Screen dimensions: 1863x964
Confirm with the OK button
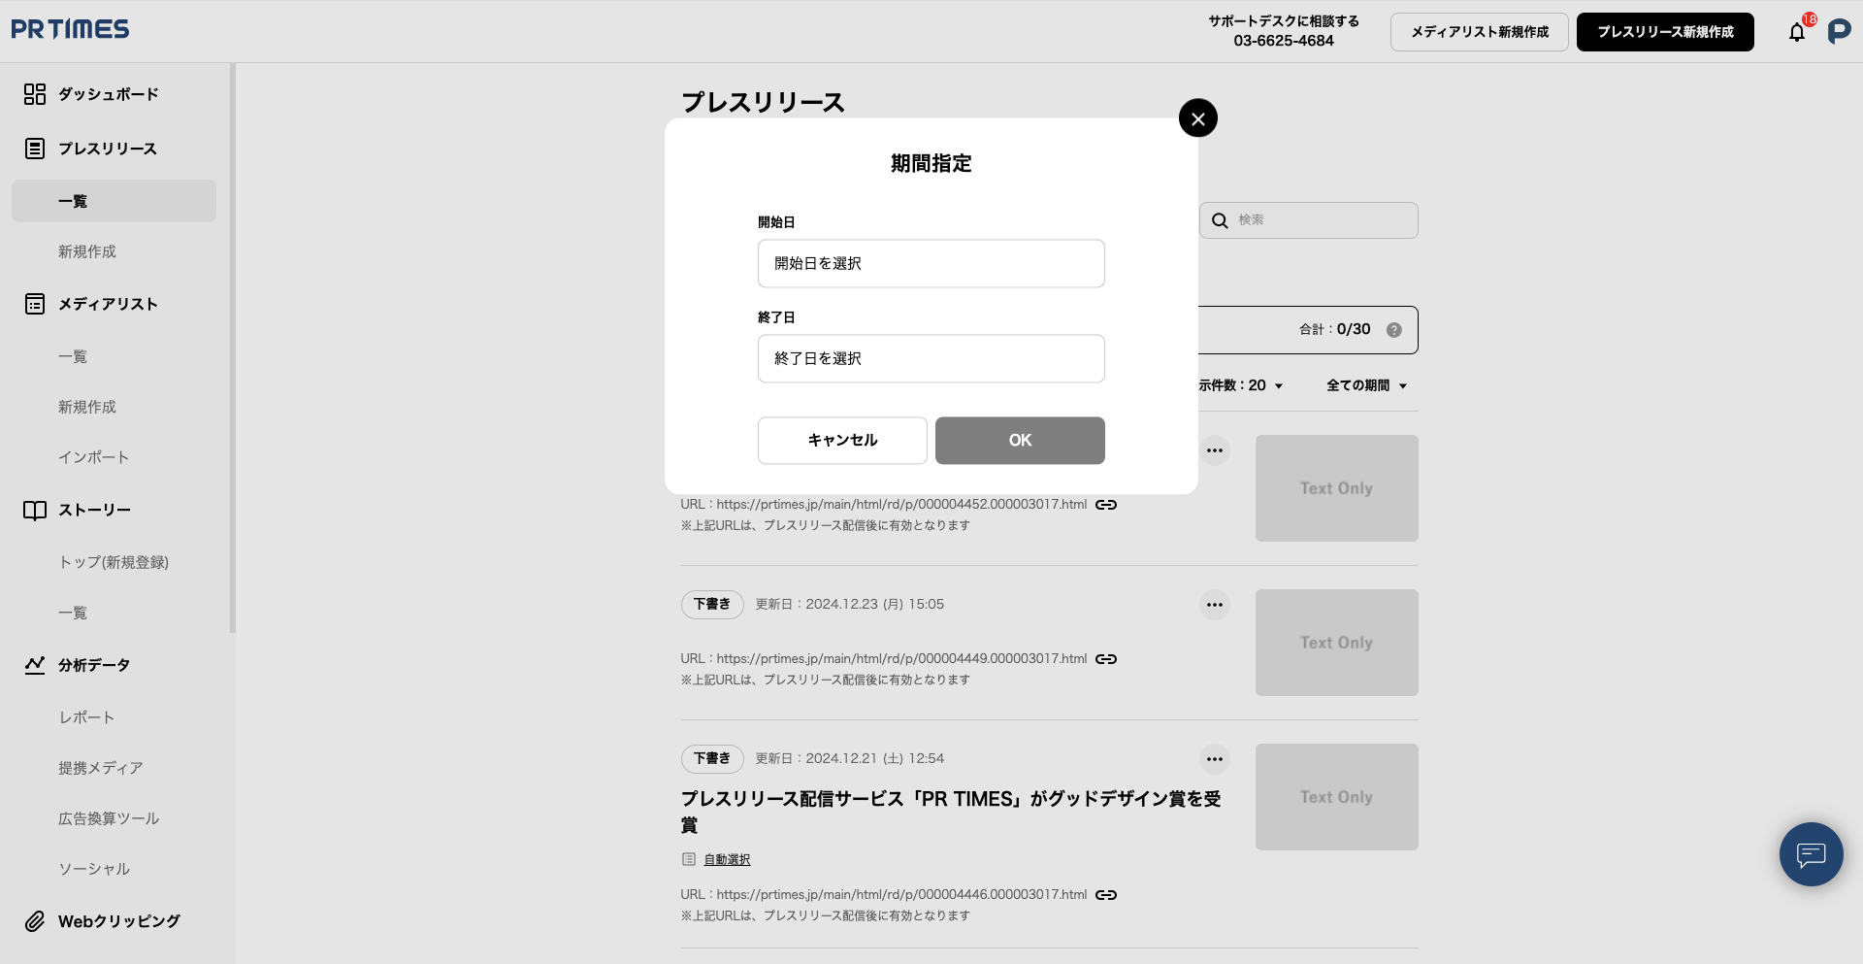click(1020, 441)
